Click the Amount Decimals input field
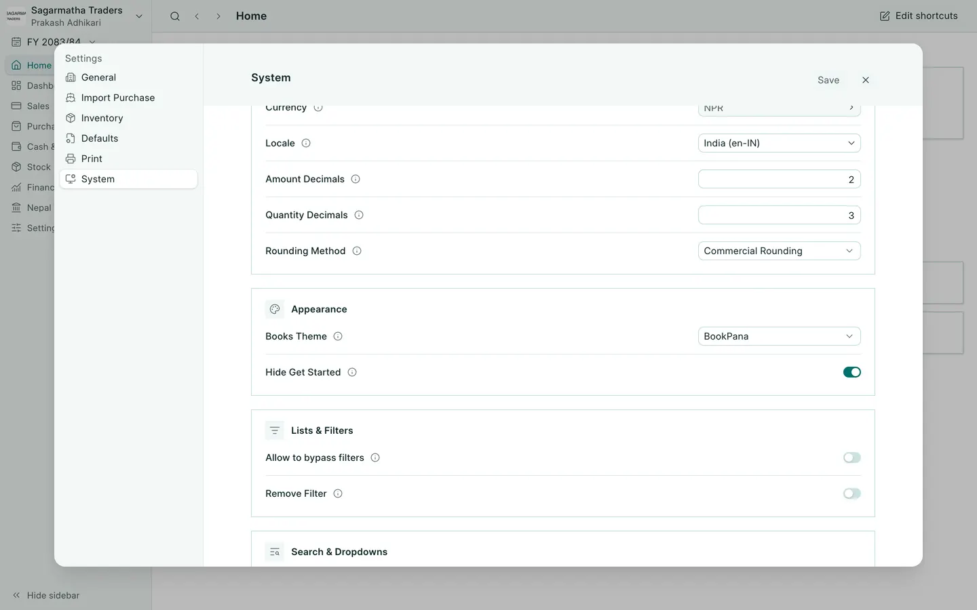977x610 pixels. 780,179
